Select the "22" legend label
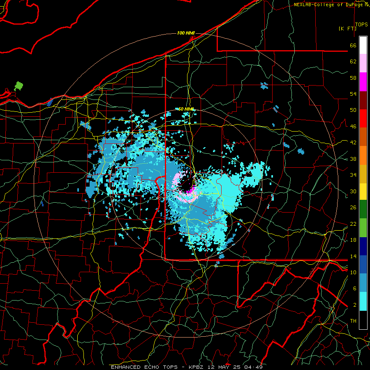This screenshot has width=370, height=370. click(353, 224)
